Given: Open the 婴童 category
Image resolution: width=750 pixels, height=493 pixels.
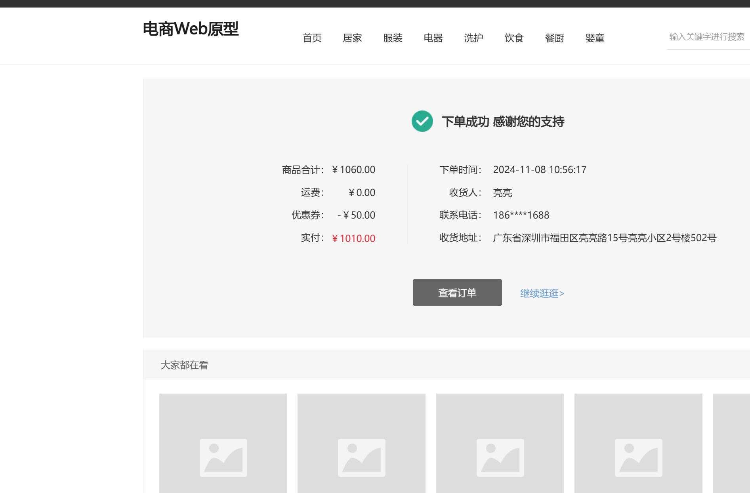Looking at the screenshot, I should [595, 38].
